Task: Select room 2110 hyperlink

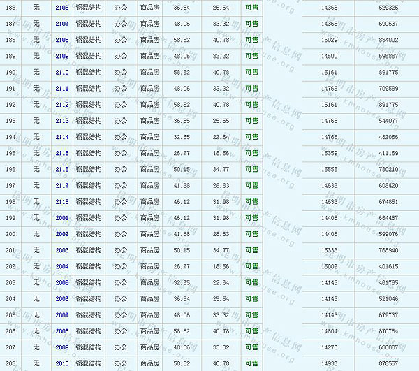Action: [x=62, y=72]
